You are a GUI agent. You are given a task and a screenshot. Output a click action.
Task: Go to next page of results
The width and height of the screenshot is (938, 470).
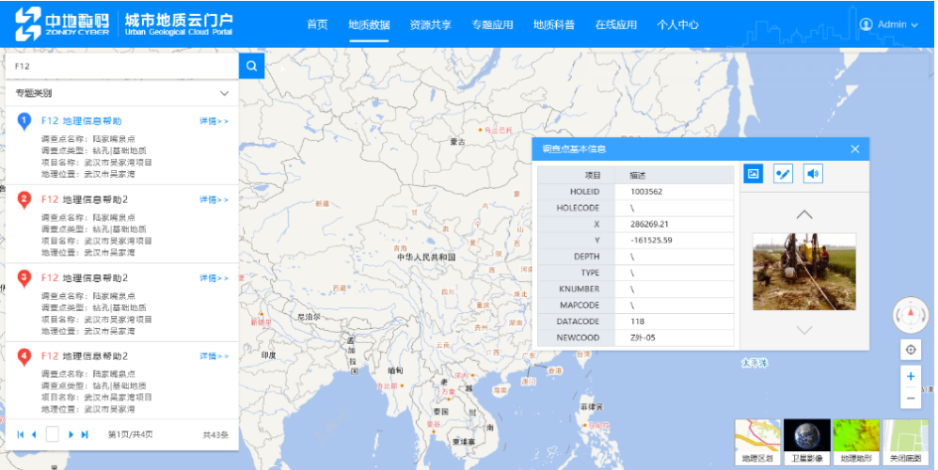point(72,434)
